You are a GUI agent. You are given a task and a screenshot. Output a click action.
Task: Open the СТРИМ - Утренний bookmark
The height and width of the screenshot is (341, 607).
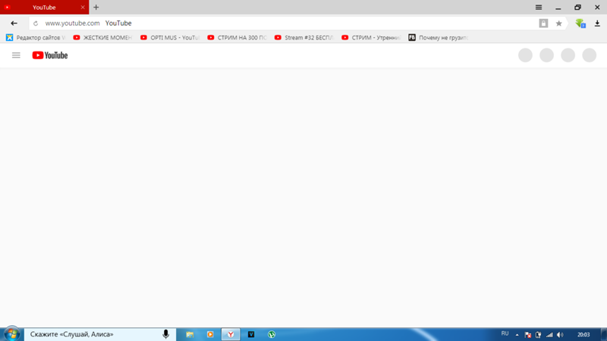[371, 37]
